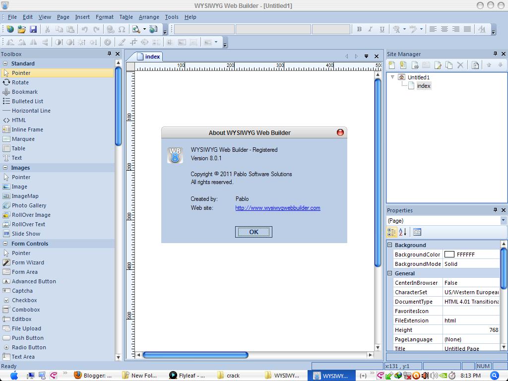Image resolution: width=508 pixels, height=381 pixels.
Task: Set text alignment to justify
Action: point(467,29)
